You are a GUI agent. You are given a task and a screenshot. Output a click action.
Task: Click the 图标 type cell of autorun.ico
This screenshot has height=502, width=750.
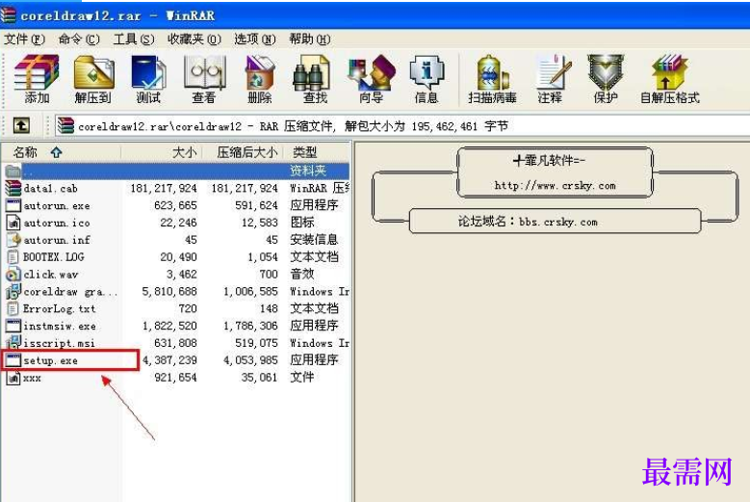point(302,223)
